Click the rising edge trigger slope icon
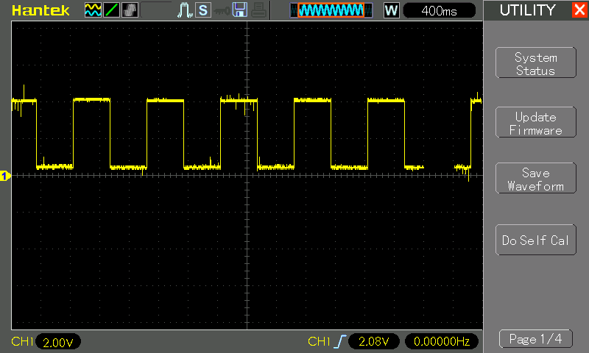Screen dimensions: 589x353 pyautogui.click(x=339, y=341)
